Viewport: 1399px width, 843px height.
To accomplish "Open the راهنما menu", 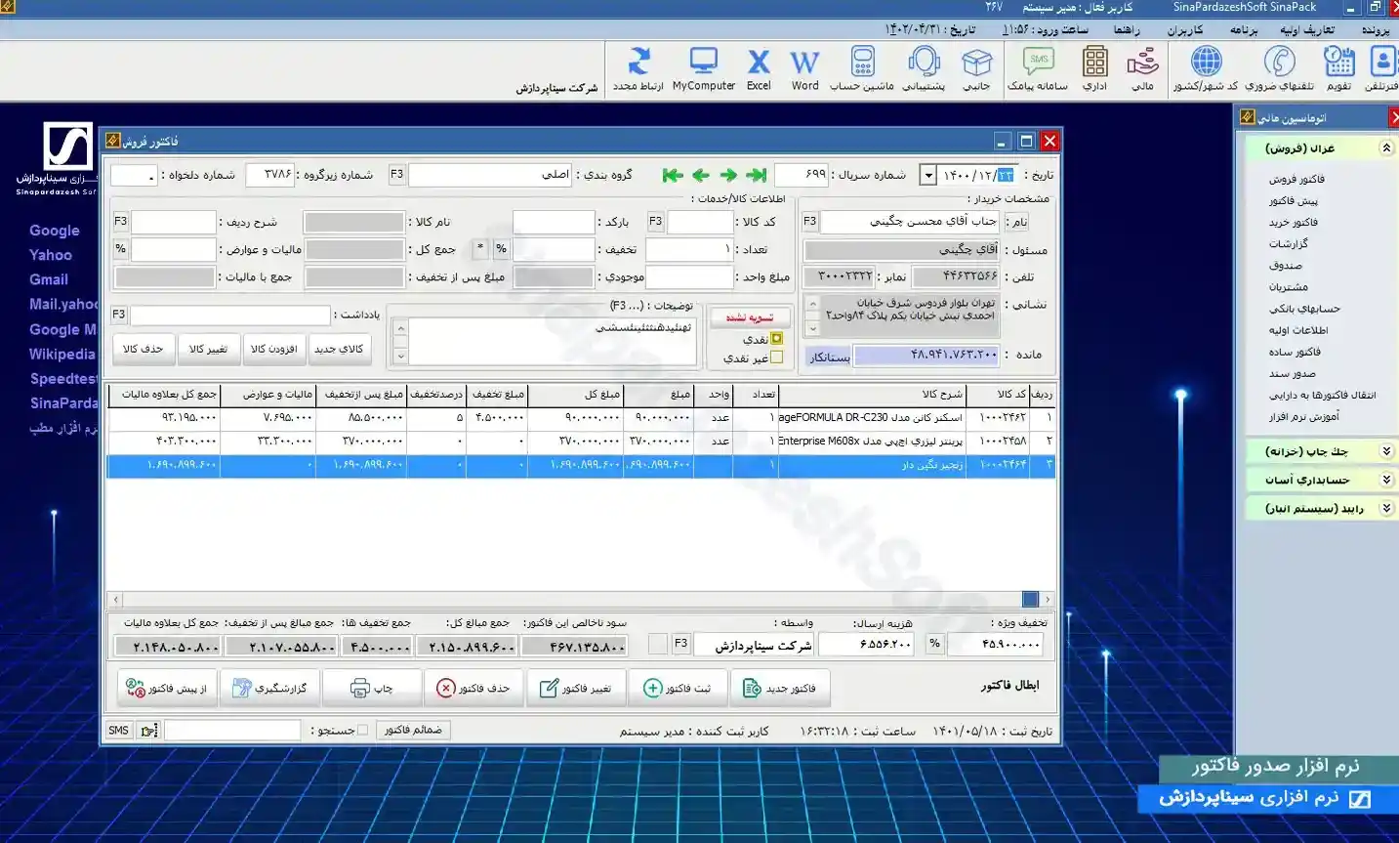I will point(1127,30).
